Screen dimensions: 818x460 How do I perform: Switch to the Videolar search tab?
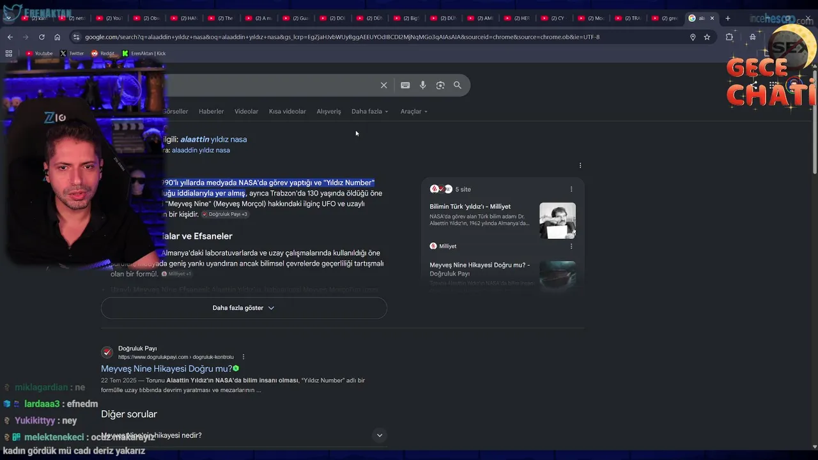pos(246,111)
